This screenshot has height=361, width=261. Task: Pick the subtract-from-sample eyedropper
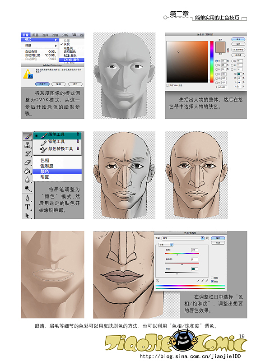207,281
